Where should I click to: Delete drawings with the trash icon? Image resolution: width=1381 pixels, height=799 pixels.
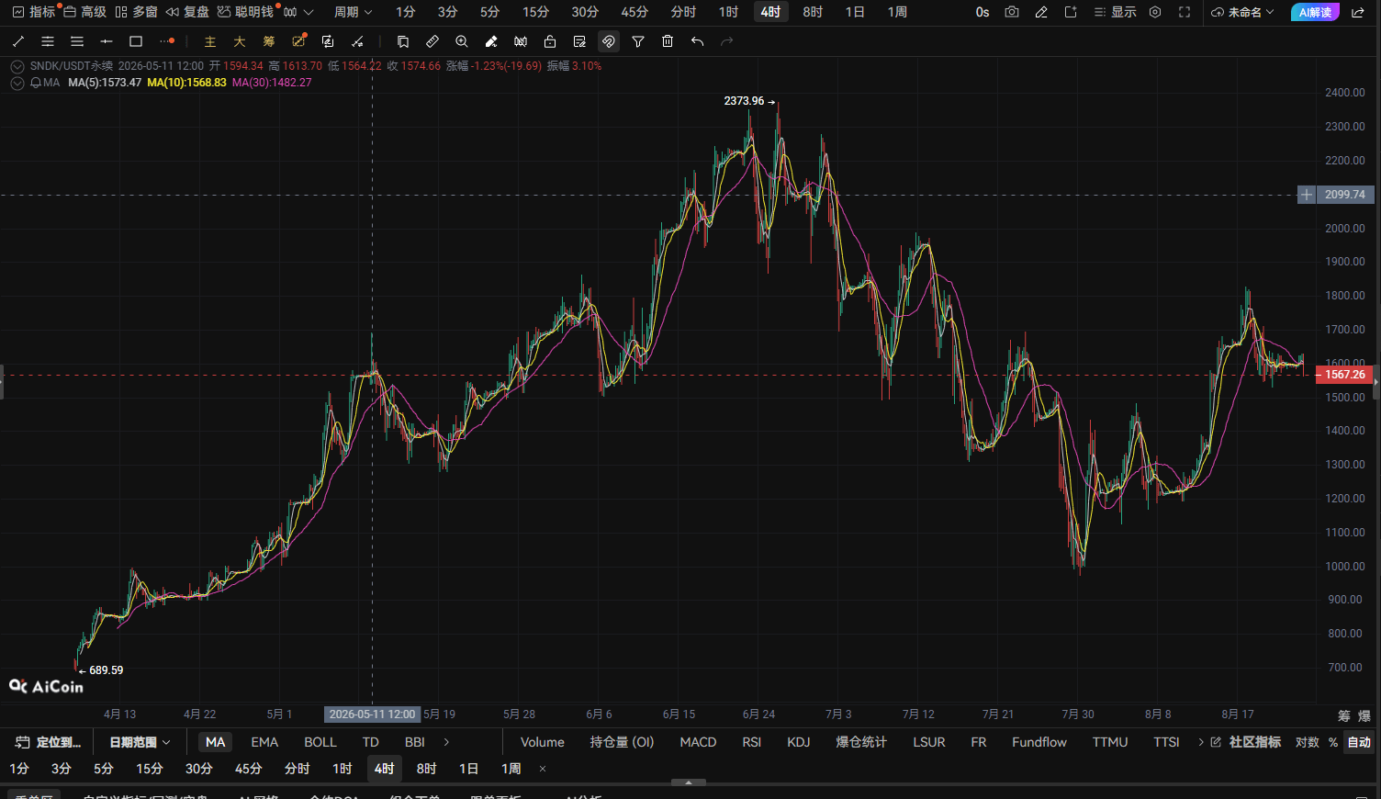coord(668,41)
